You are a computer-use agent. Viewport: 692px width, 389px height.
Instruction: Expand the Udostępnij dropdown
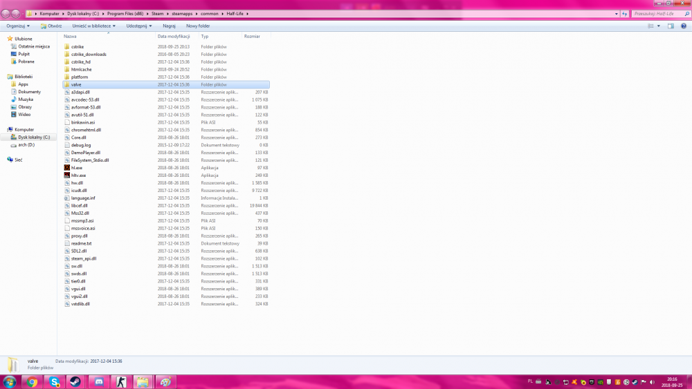(135, 26)
